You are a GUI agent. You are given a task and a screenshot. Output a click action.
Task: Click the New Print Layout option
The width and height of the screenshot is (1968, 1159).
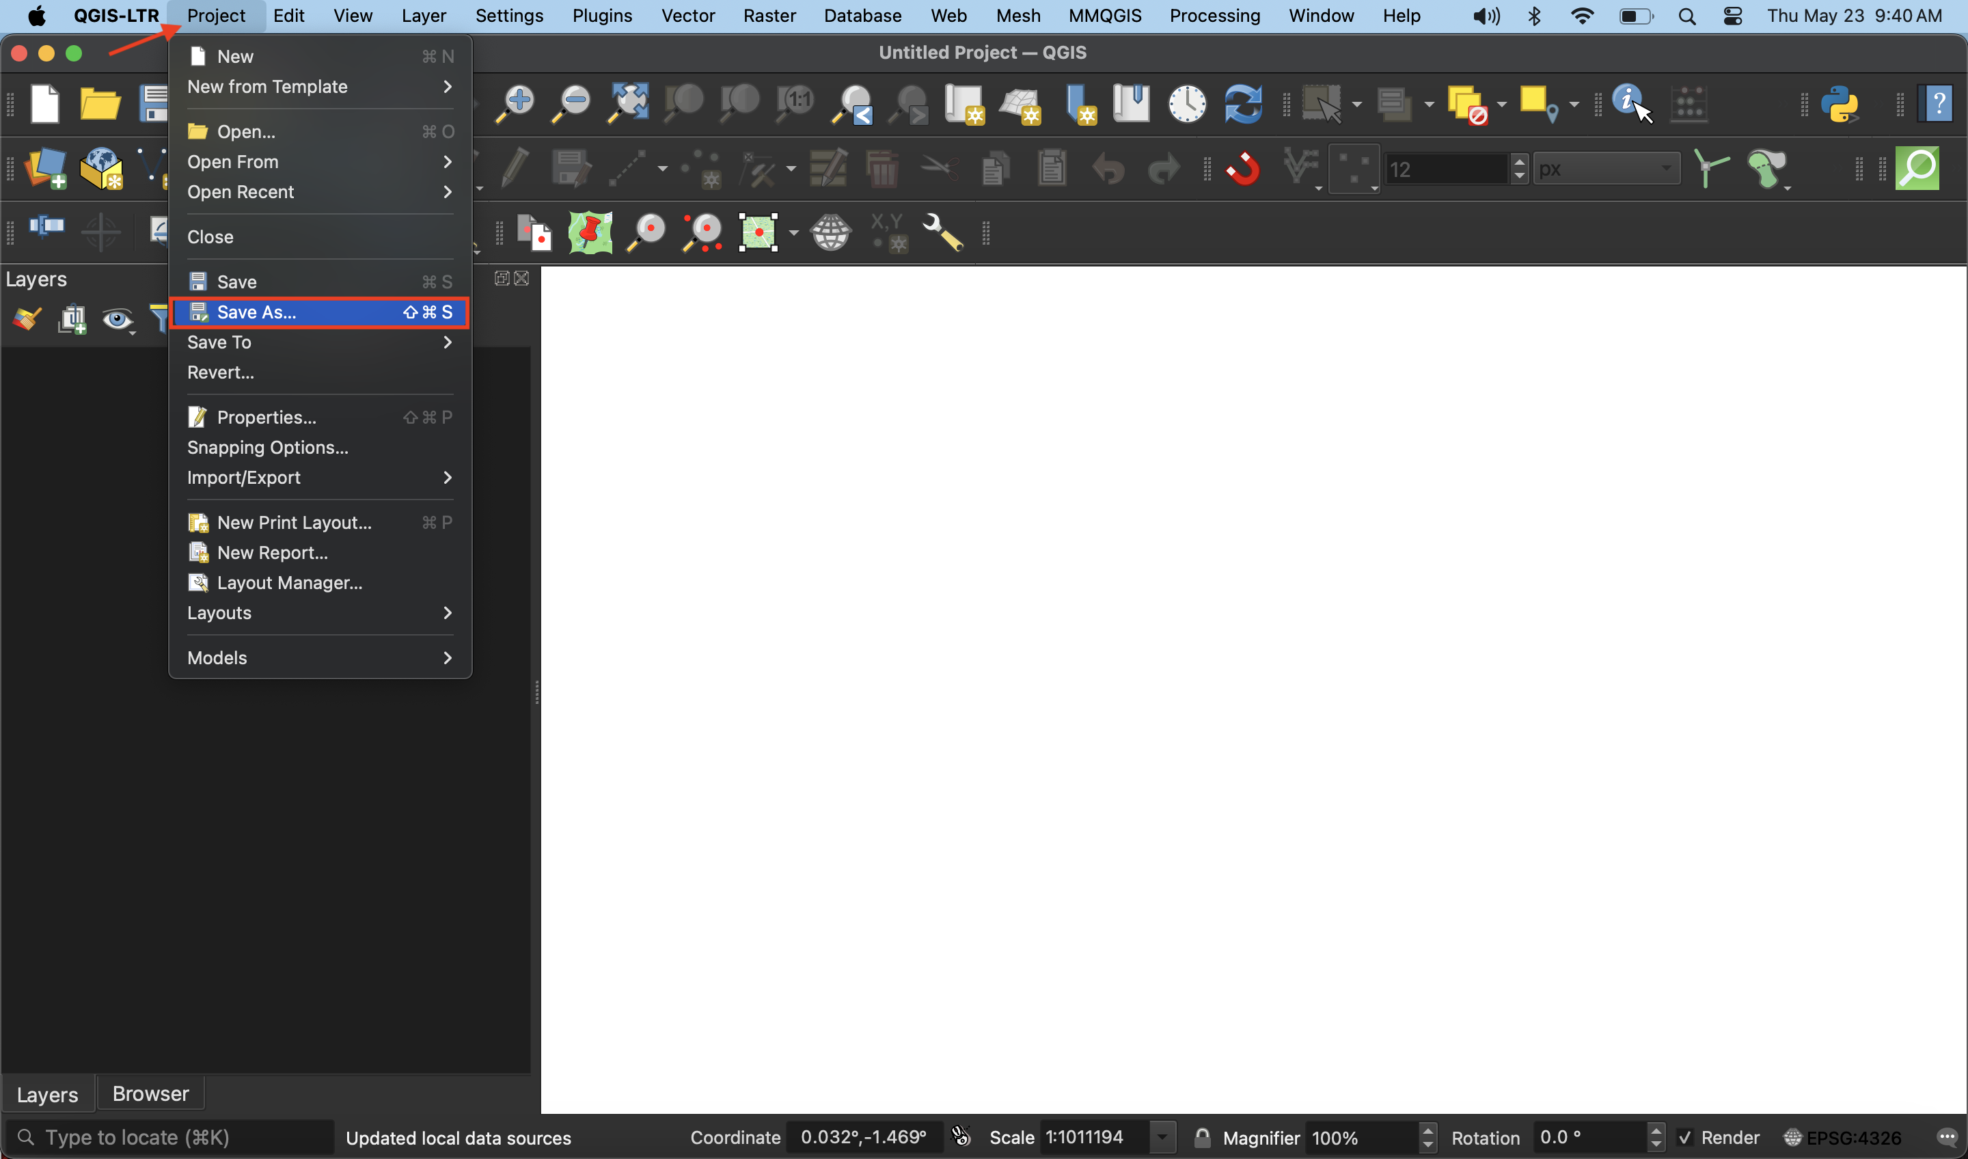294,521
